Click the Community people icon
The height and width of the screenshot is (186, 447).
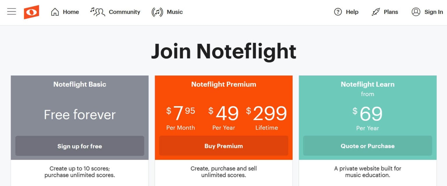tap(97, 12)
